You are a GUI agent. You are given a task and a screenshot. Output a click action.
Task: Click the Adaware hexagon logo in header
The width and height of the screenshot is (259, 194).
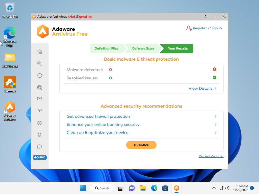tap(42, 32)
